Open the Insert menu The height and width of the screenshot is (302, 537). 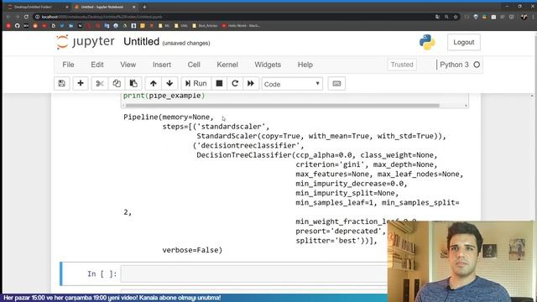click(162, 65)
